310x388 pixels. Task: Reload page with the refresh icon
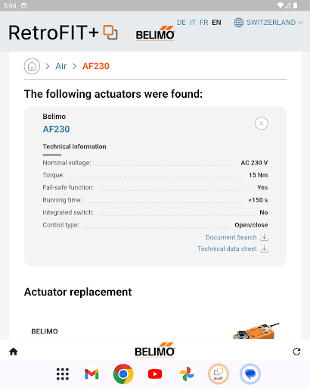click(x=296, y=352)
